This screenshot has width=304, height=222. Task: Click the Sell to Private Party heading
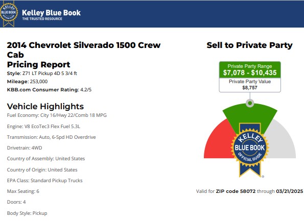[249, 45]
